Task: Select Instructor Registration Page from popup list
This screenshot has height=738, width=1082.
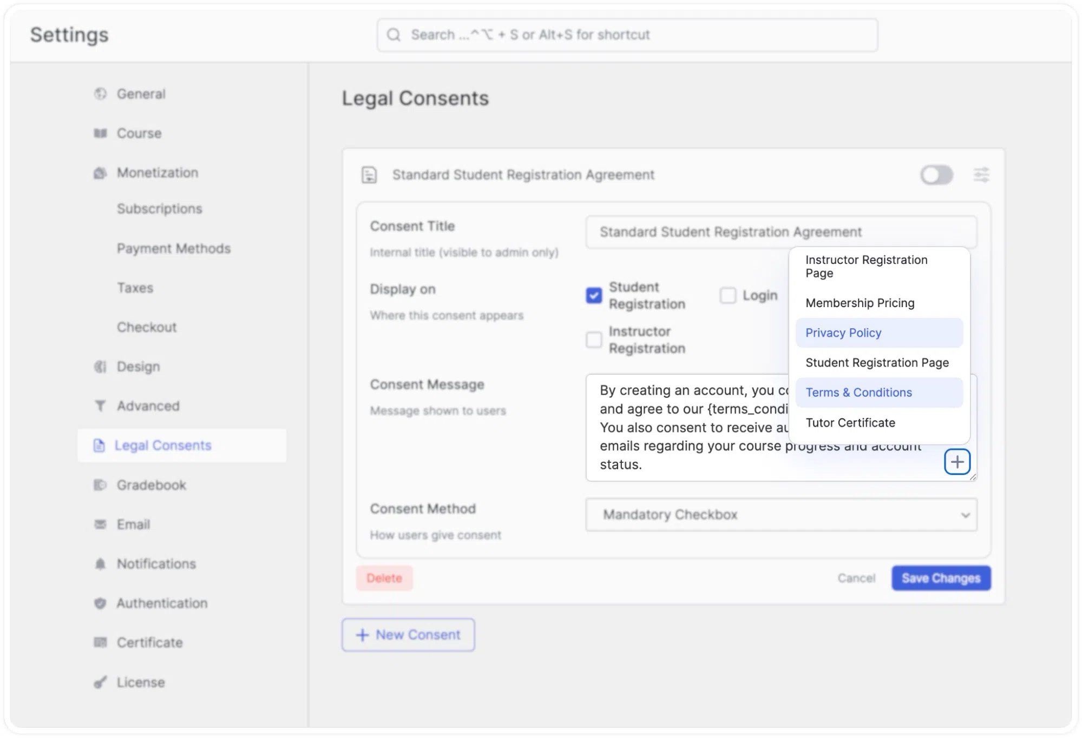Action: (x=879, y=267)
